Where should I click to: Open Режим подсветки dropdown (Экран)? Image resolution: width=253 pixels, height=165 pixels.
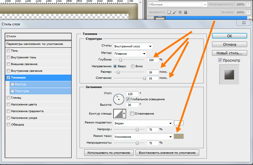pos(143,123)
